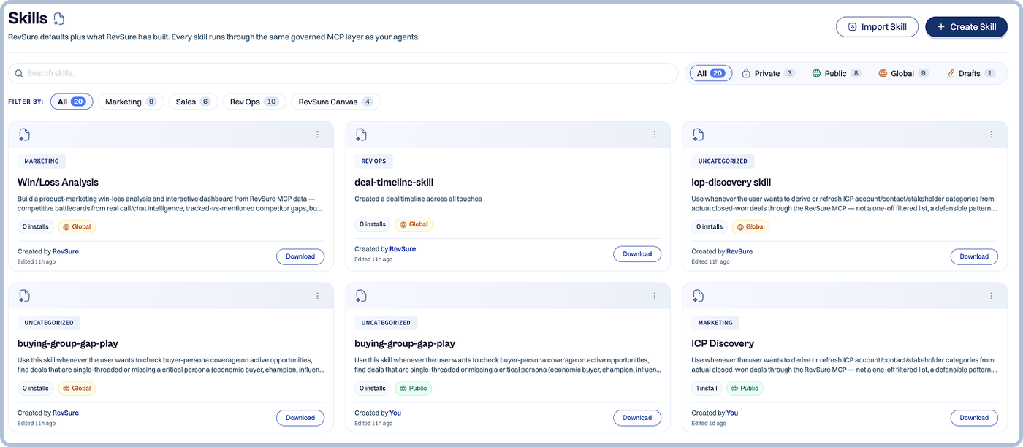Switch to the Drafts tab
This screenshot has height=447, width=1023.
coord(970,73)
